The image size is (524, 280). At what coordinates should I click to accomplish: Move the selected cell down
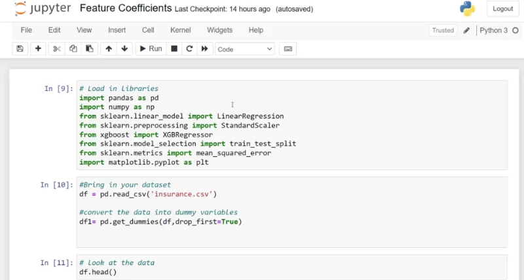[124, 48]
